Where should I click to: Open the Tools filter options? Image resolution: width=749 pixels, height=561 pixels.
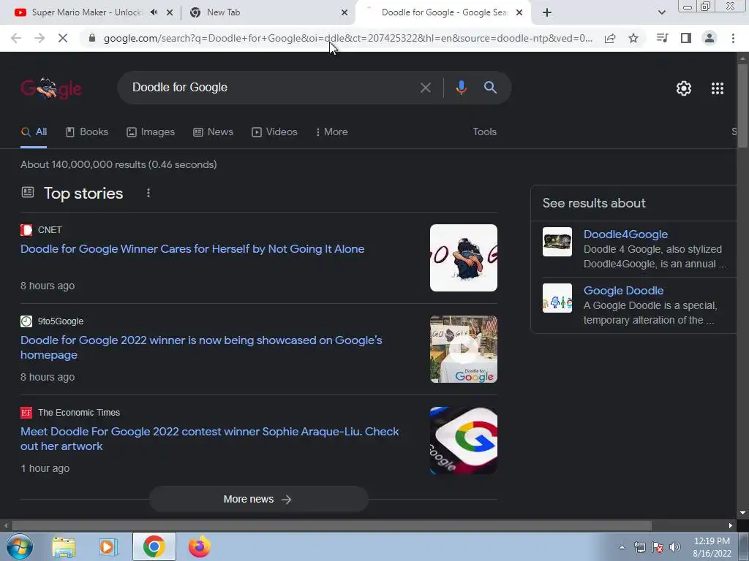pos(484,132)
